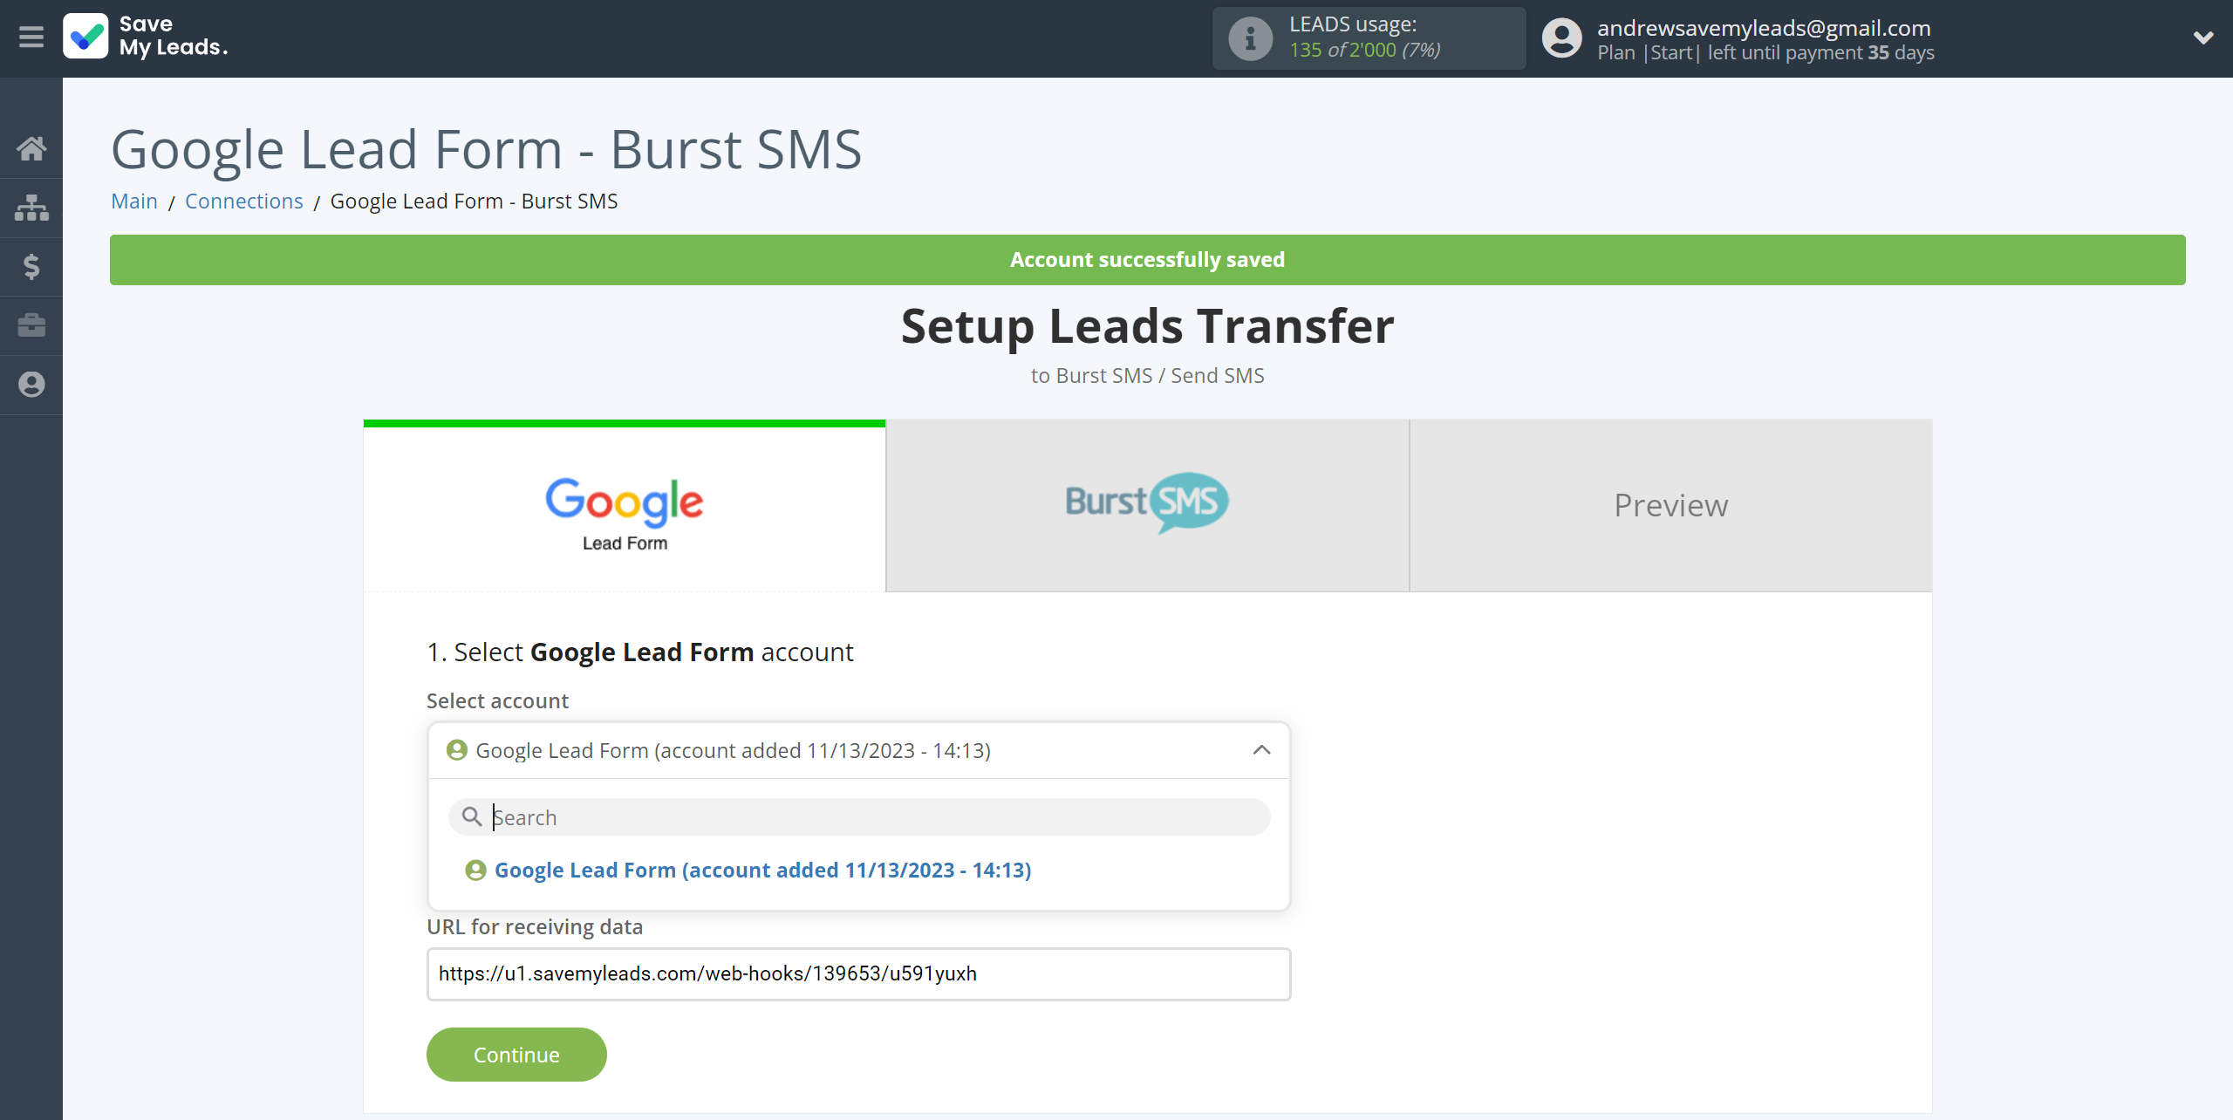The image size is (2233, 1120).
Task: Click the Continue button
Action: click(517, 1055)
